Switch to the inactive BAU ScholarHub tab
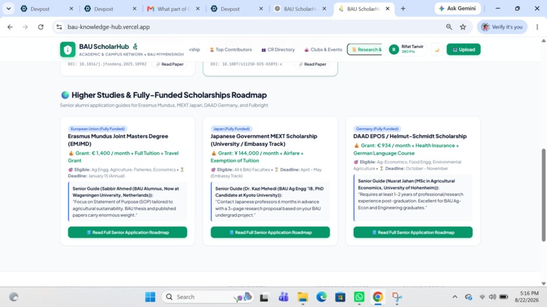 pos(300,9)
